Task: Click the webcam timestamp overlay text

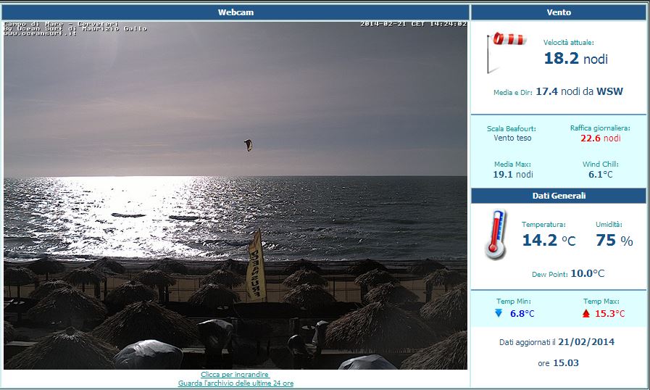Action: point(413,24)
